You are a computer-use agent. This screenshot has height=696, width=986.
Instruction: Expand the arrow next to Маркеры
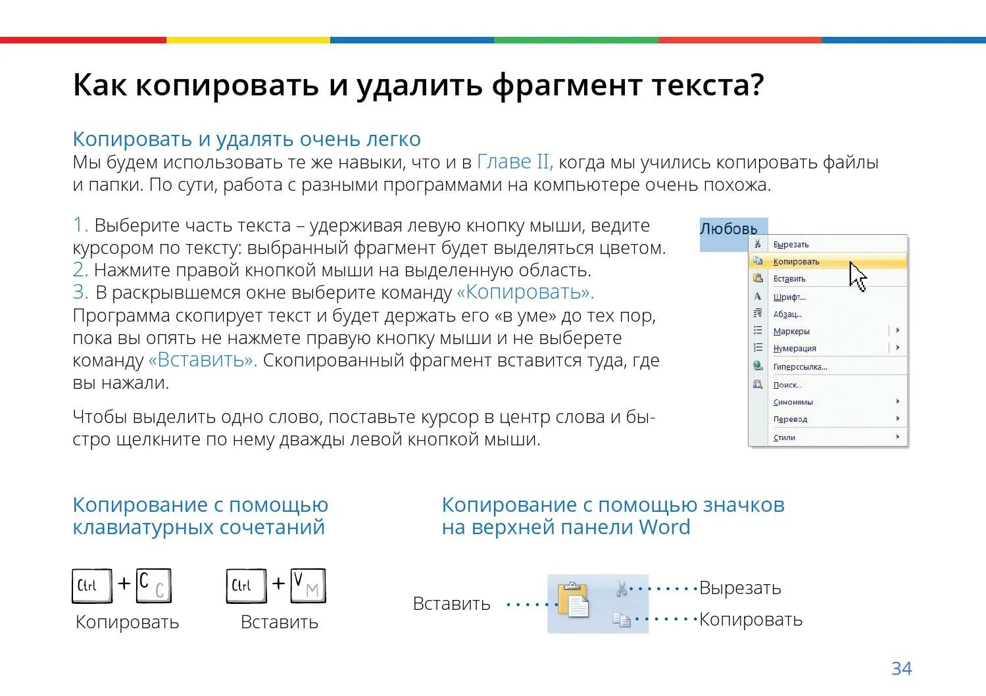898,330
